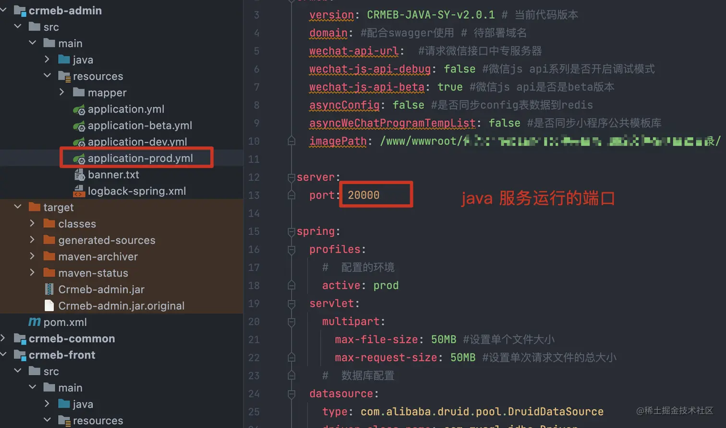The height and width of the screenshot is (428, 726).
Task: Expand the java folder under crmeb-admin
Action: [x=47, y=59]
